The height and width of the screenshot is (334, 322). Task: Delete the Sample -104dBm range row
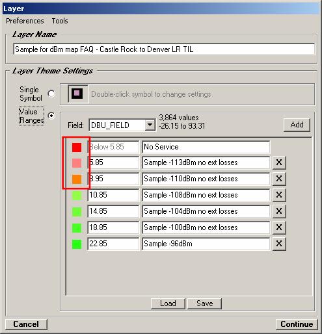tap(279, 211)
